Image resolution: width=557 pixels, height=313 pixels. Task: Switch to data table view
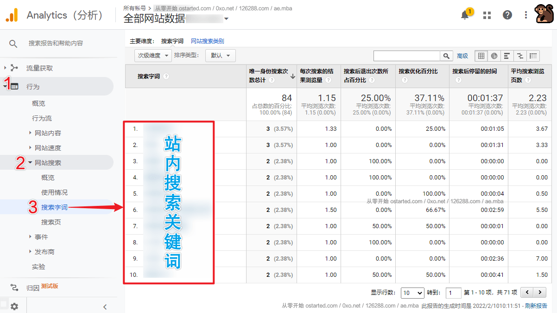(x=481, y=56)
